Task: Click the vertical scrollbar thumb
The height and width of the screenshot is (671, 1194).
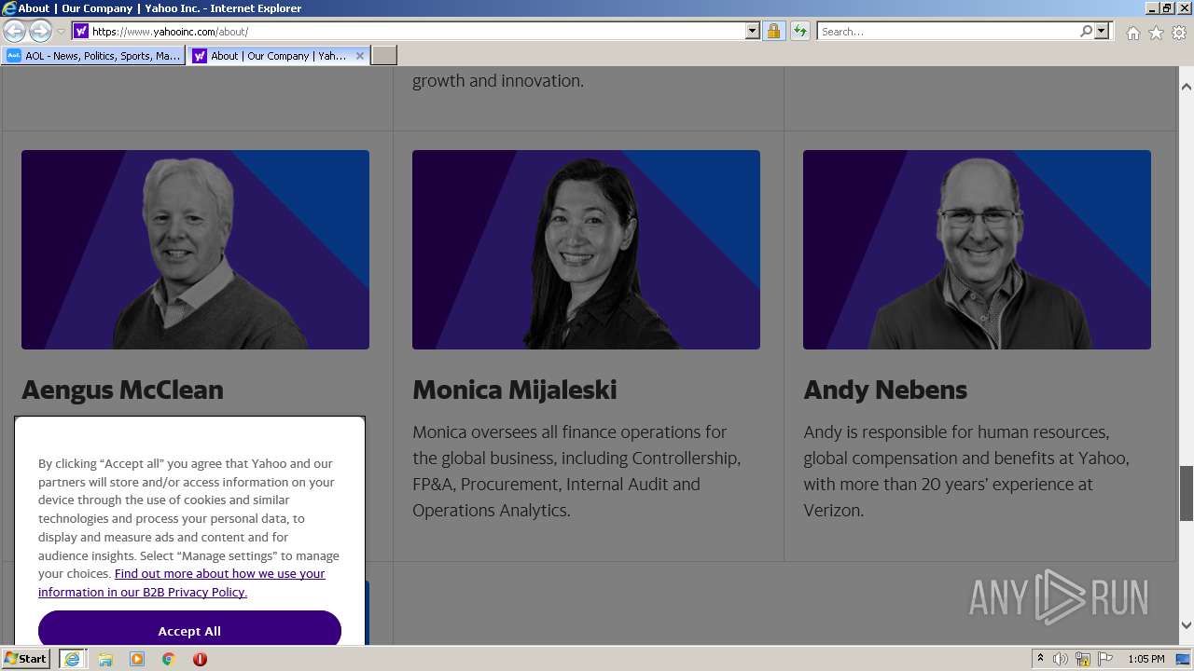Action: 1187,493
